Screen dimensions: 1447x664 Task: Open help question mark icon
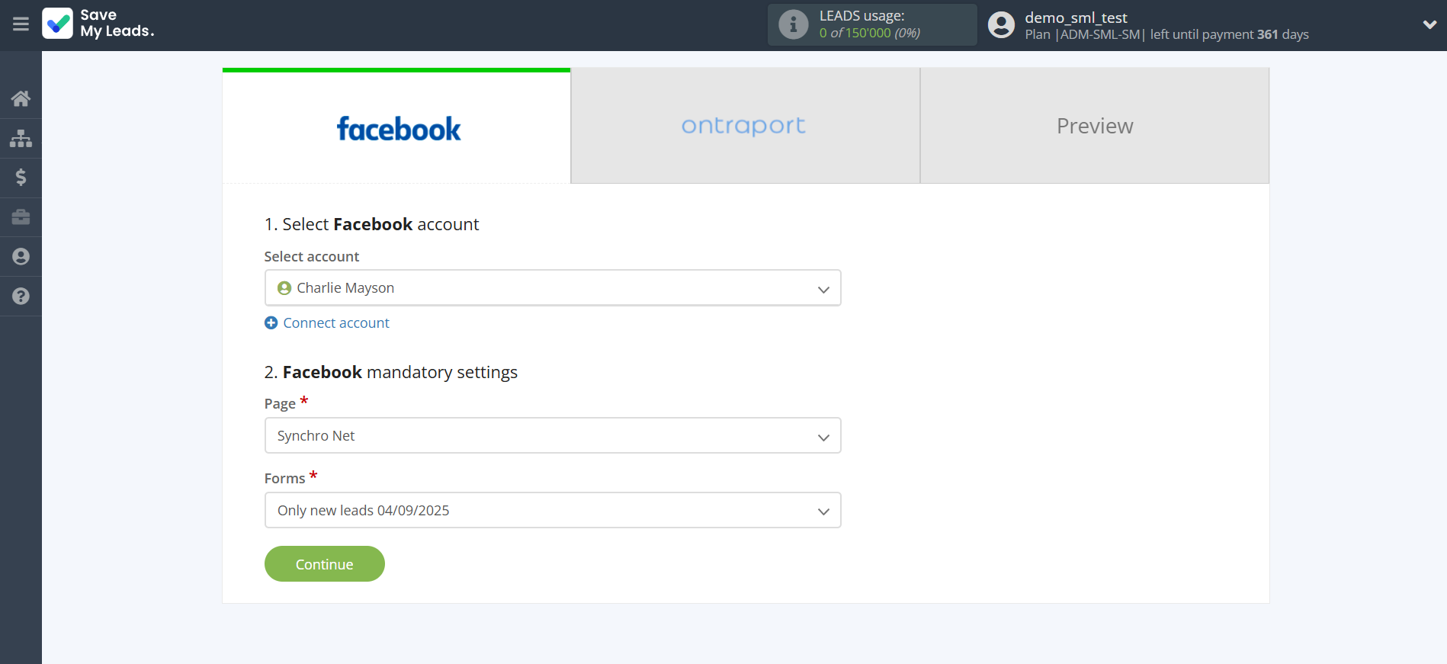tap(21, 297)
